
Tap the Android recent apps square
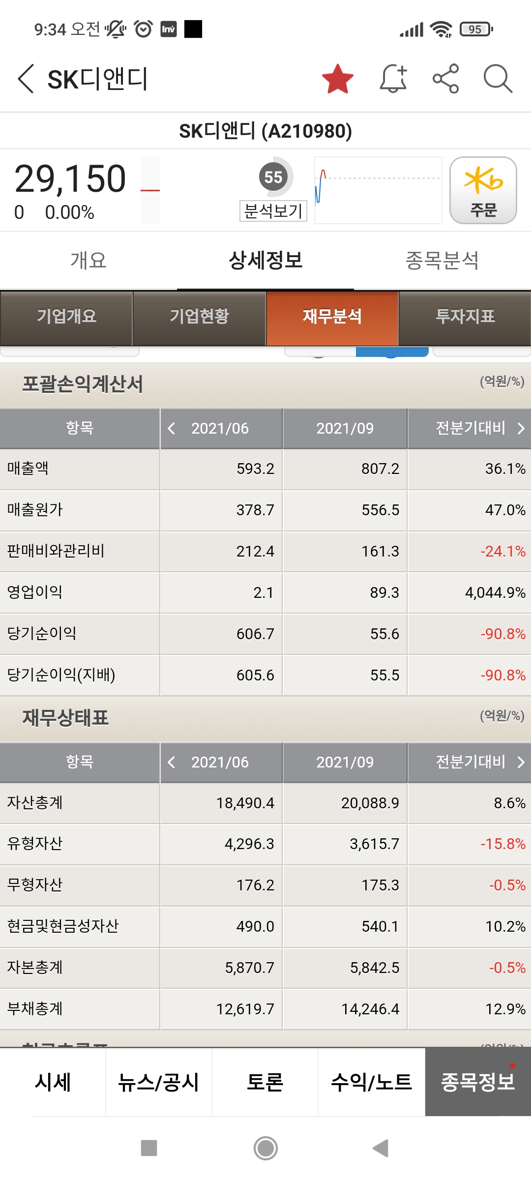click(x=149, y=1149)
